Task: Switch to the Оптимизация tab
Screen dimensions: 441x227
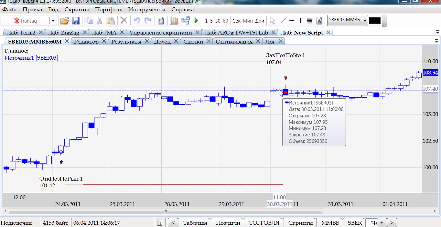Action: (234, 41)
